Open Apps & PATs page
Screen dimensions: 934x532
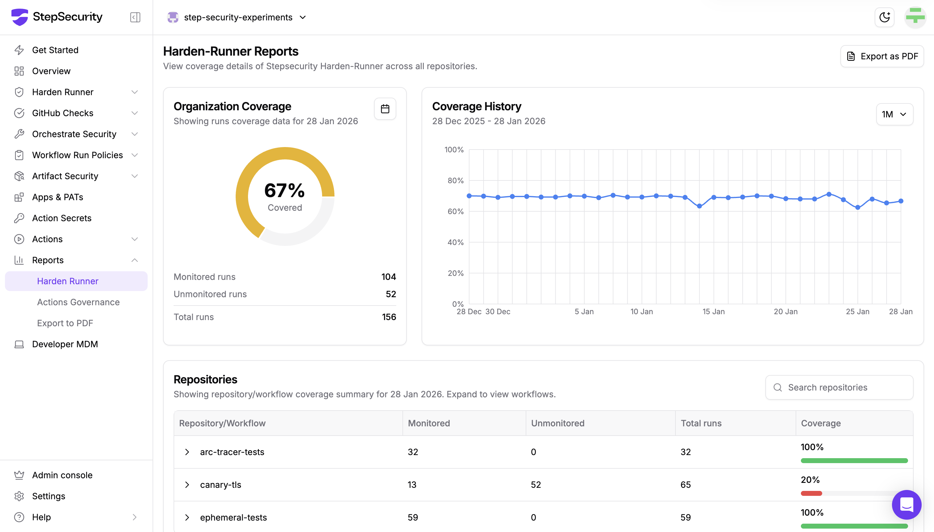click(57, 197)
